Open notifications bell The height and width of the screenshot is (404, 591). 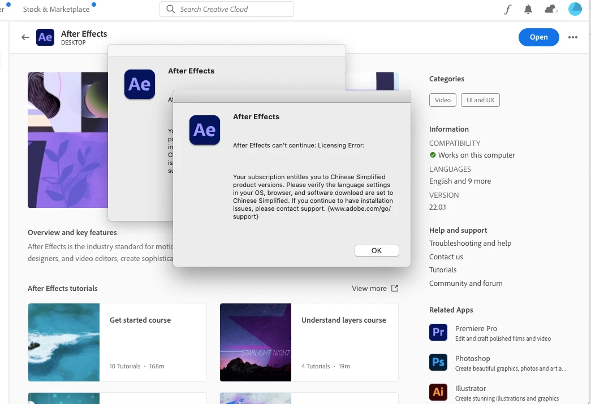(528, 9)
